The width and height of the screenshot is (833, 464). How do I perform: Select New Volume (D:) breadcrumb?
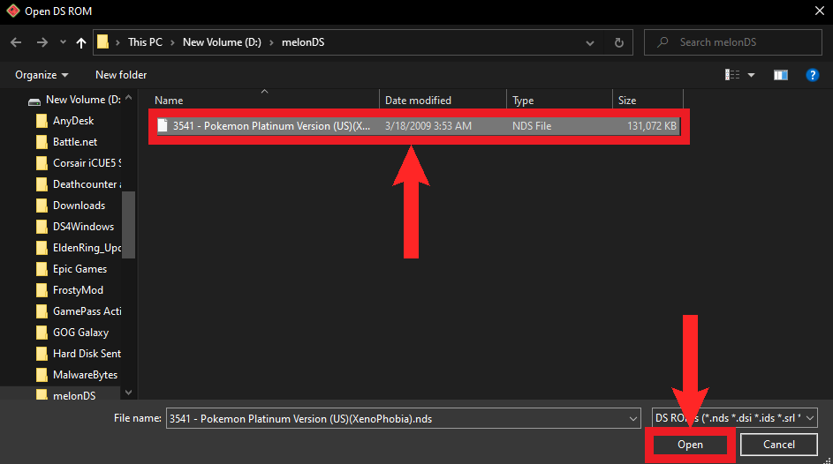(x=222, y=41)
